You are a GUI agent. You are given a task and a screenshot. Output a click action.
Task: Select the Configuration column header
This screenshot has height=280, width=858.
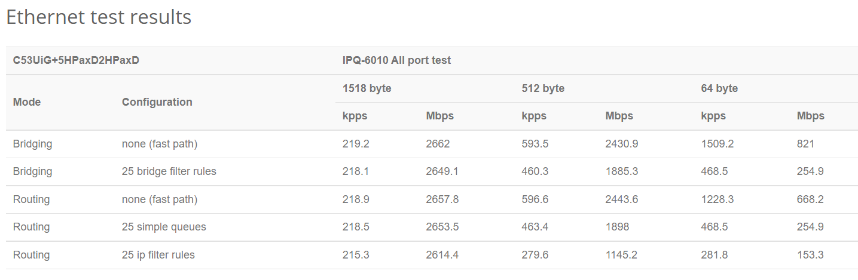[157, 102]
